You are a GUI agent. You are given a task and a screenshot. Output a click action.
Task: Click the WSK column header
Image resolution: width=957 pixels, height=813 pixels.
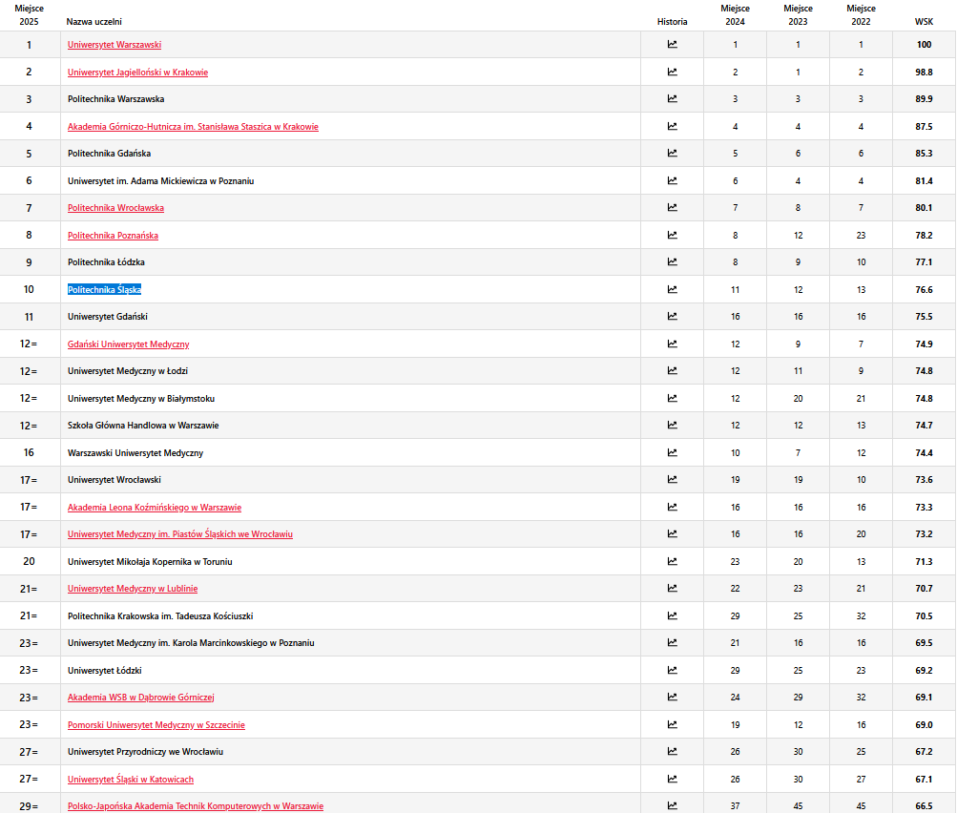pos(924,21)
